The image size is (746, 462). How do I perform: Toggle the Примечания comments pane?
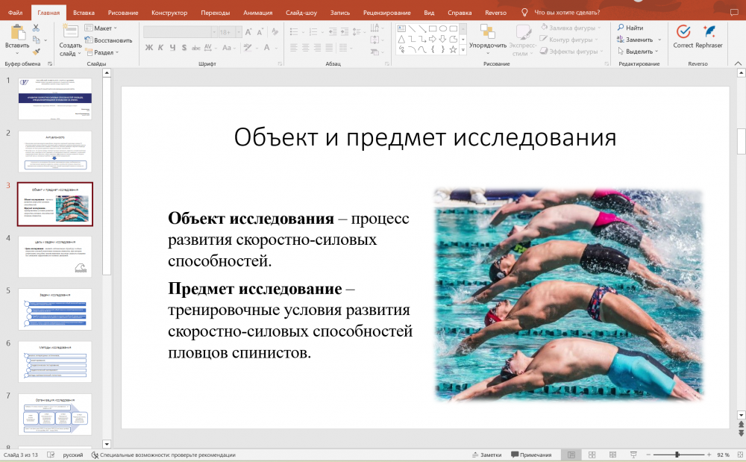[x=531, y=455]
